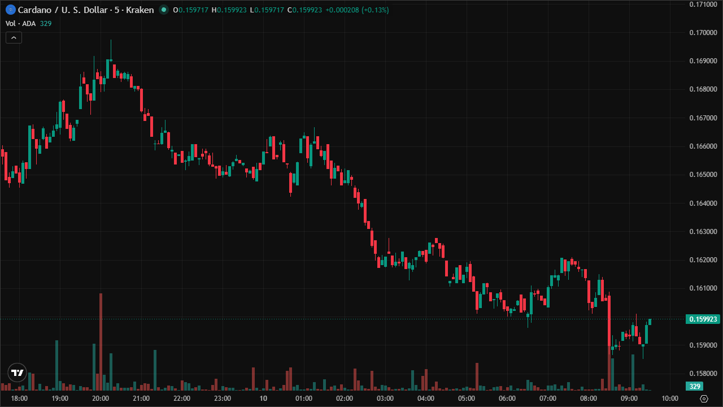723x407 pixels.
Task: Click the 06:00 time axis label
Action: [x=507, y=399]
